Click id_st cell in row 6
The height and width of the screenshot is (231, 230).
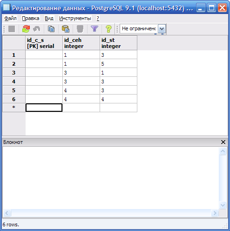118,99
